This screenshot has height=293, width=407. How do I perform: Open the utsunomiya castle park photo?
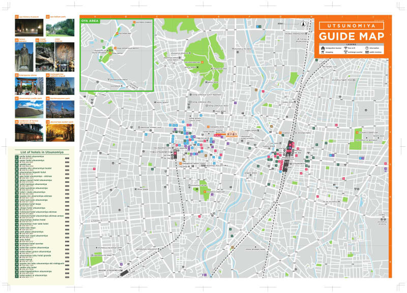29,109
